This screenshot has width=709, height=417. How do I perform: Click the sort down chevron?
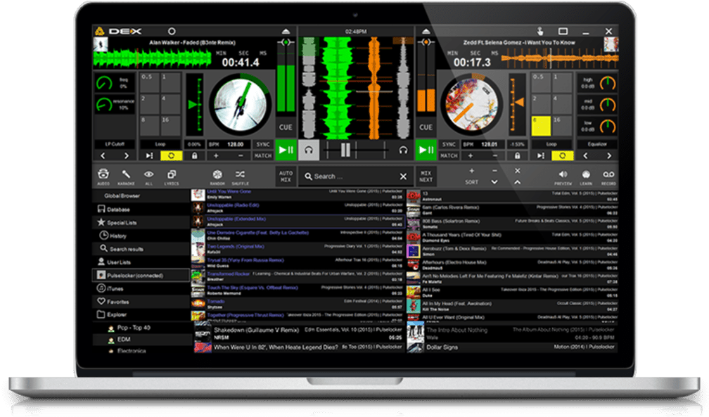[494, 182]
